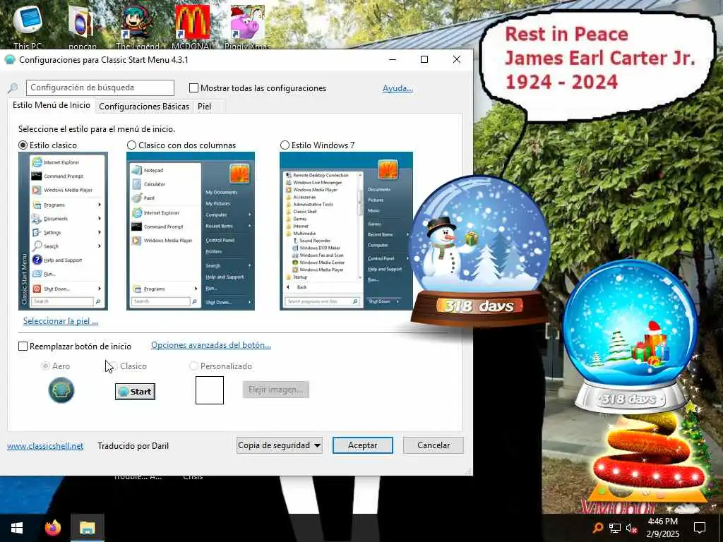
Task: Open the notification center icon
Action: (x=700, y=528)
